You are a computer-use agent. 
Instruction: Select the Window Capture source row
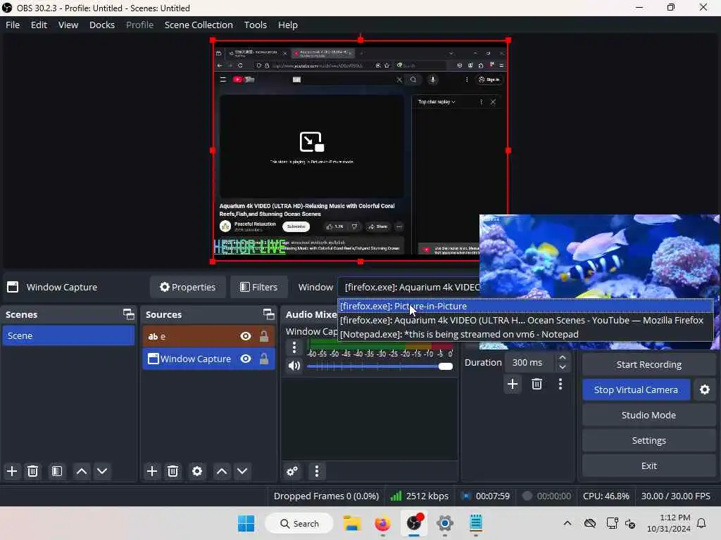(x=208, y=359)
